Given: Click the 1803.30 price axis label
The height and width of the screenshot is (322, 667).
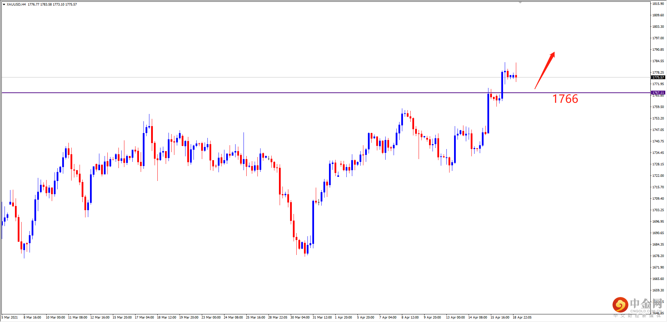Looking at the screenshot, I should [x=658, y=27].
